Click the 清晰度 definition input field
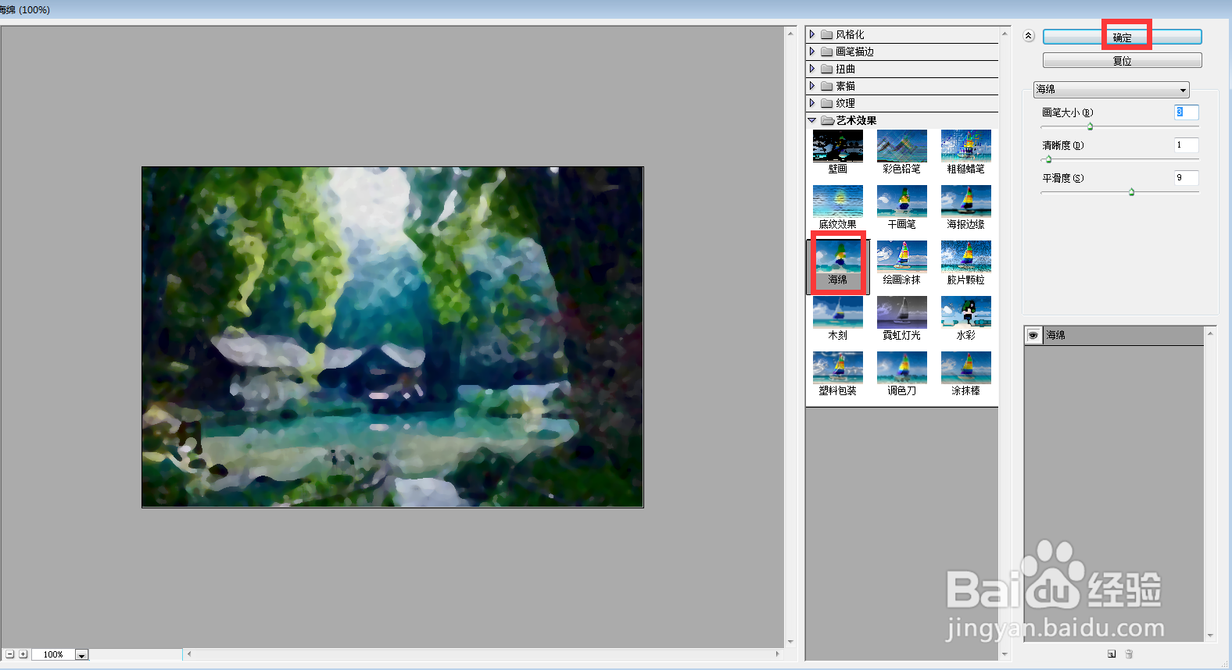The image size is (1232, 670). 1186,144
